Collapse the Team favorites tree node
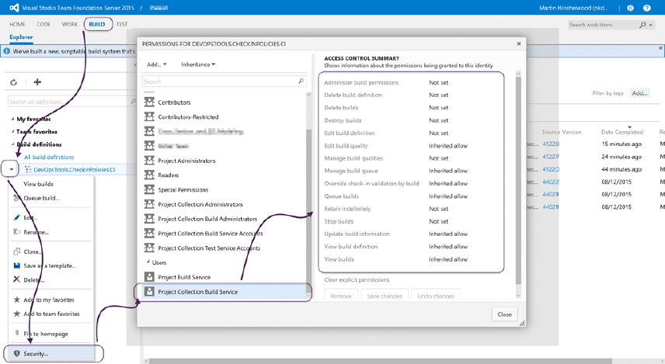Viewport: 665px width, 364px height. coord(12,131)
